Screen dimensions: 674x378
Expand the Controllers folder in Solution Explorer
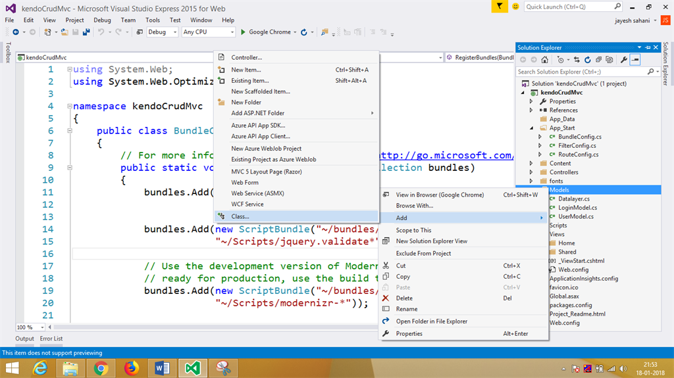532,172
